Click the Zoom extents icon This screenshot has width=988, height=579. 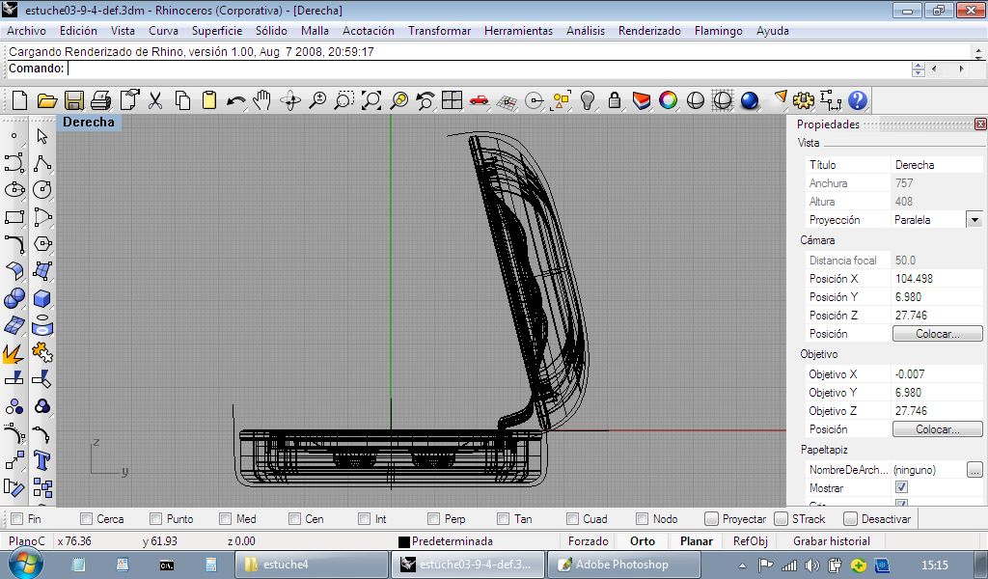[x=371, y=100]
